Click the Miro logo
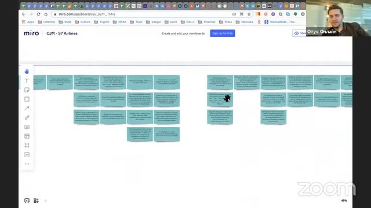 point(31,34)
